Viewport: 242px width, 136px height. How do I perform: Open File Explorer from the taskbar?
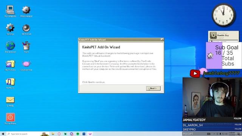(x=53, y=134)
